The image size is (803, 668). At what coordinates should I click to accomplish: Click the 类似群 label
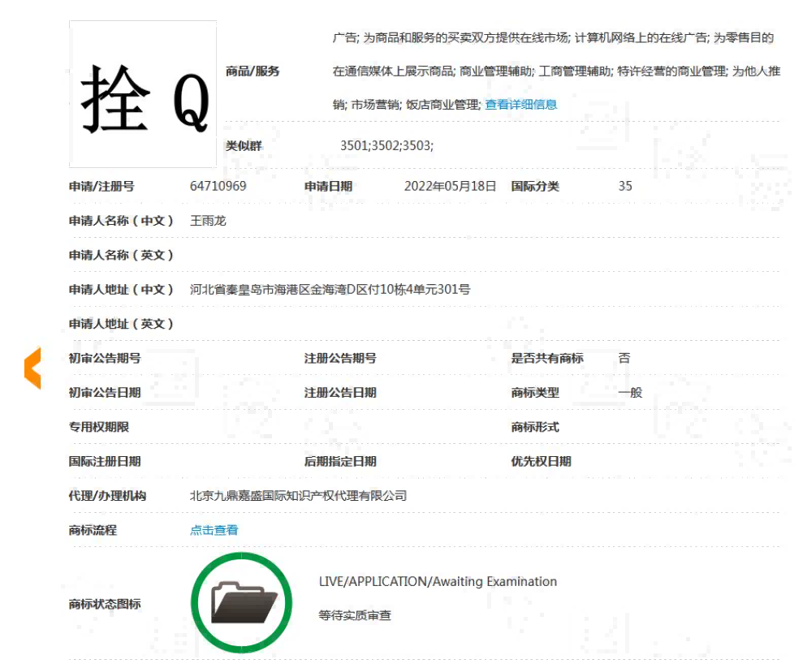pos(244,146)
